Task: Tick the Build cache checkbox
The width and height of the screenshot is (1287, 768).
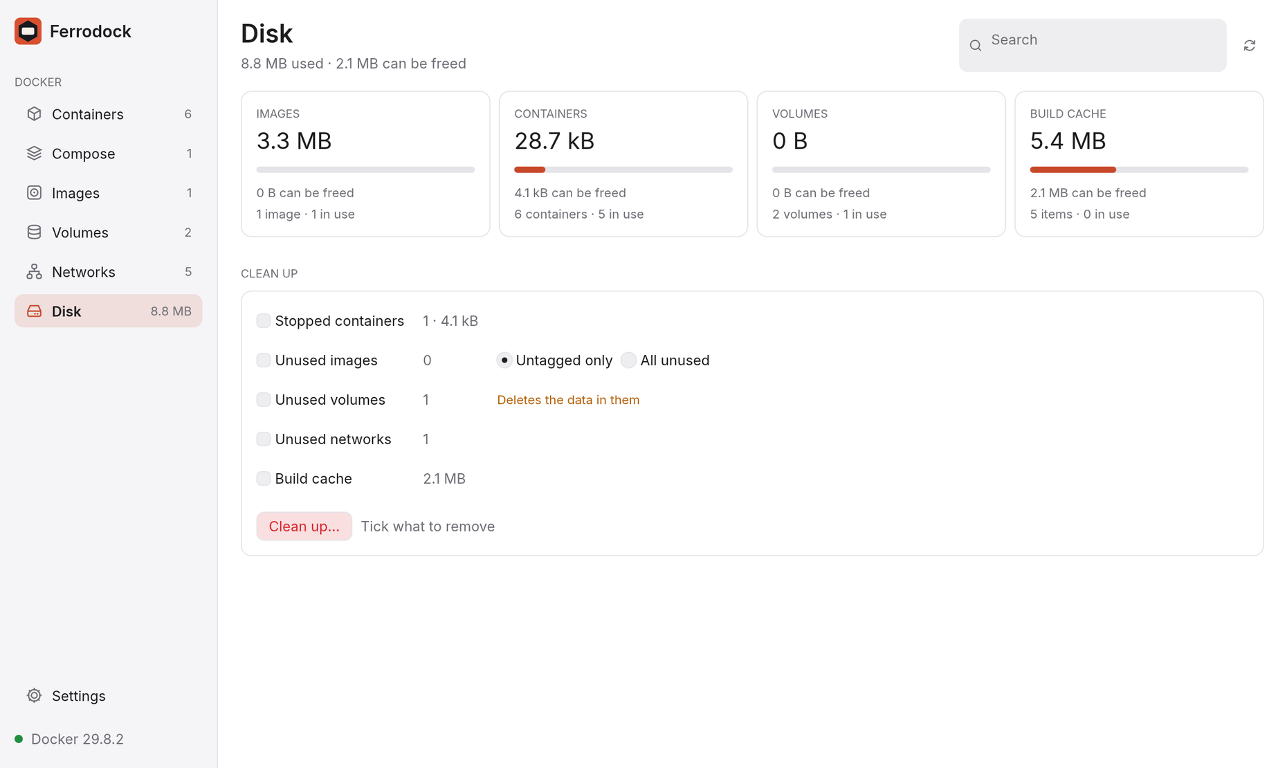Action: [x=263, y=478]
